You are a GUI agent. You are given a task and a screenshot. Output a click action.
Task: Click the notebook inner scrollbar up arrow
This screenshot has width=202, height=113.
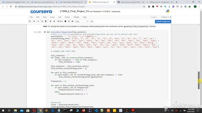click(199, 25)
